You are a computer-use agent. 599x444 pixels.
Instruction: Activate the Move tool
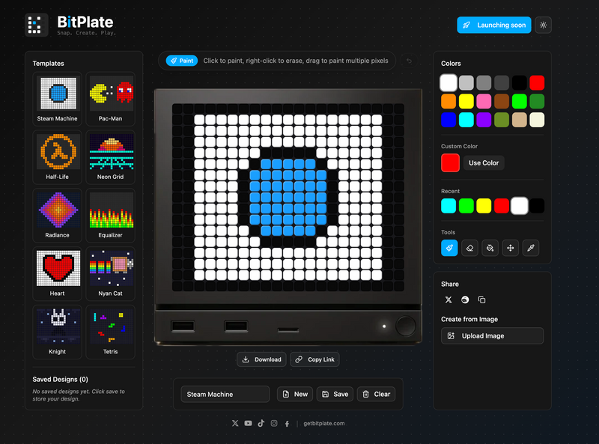pos(510,248)
